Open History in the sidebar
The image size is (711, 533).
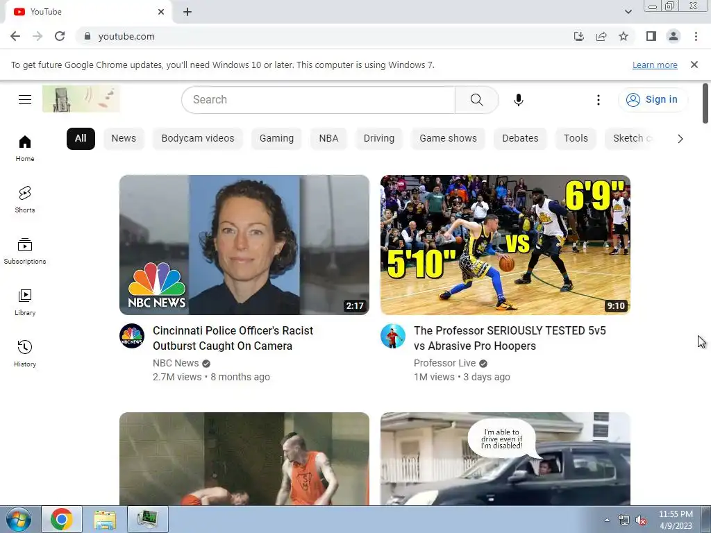click(x=25, y=353)
